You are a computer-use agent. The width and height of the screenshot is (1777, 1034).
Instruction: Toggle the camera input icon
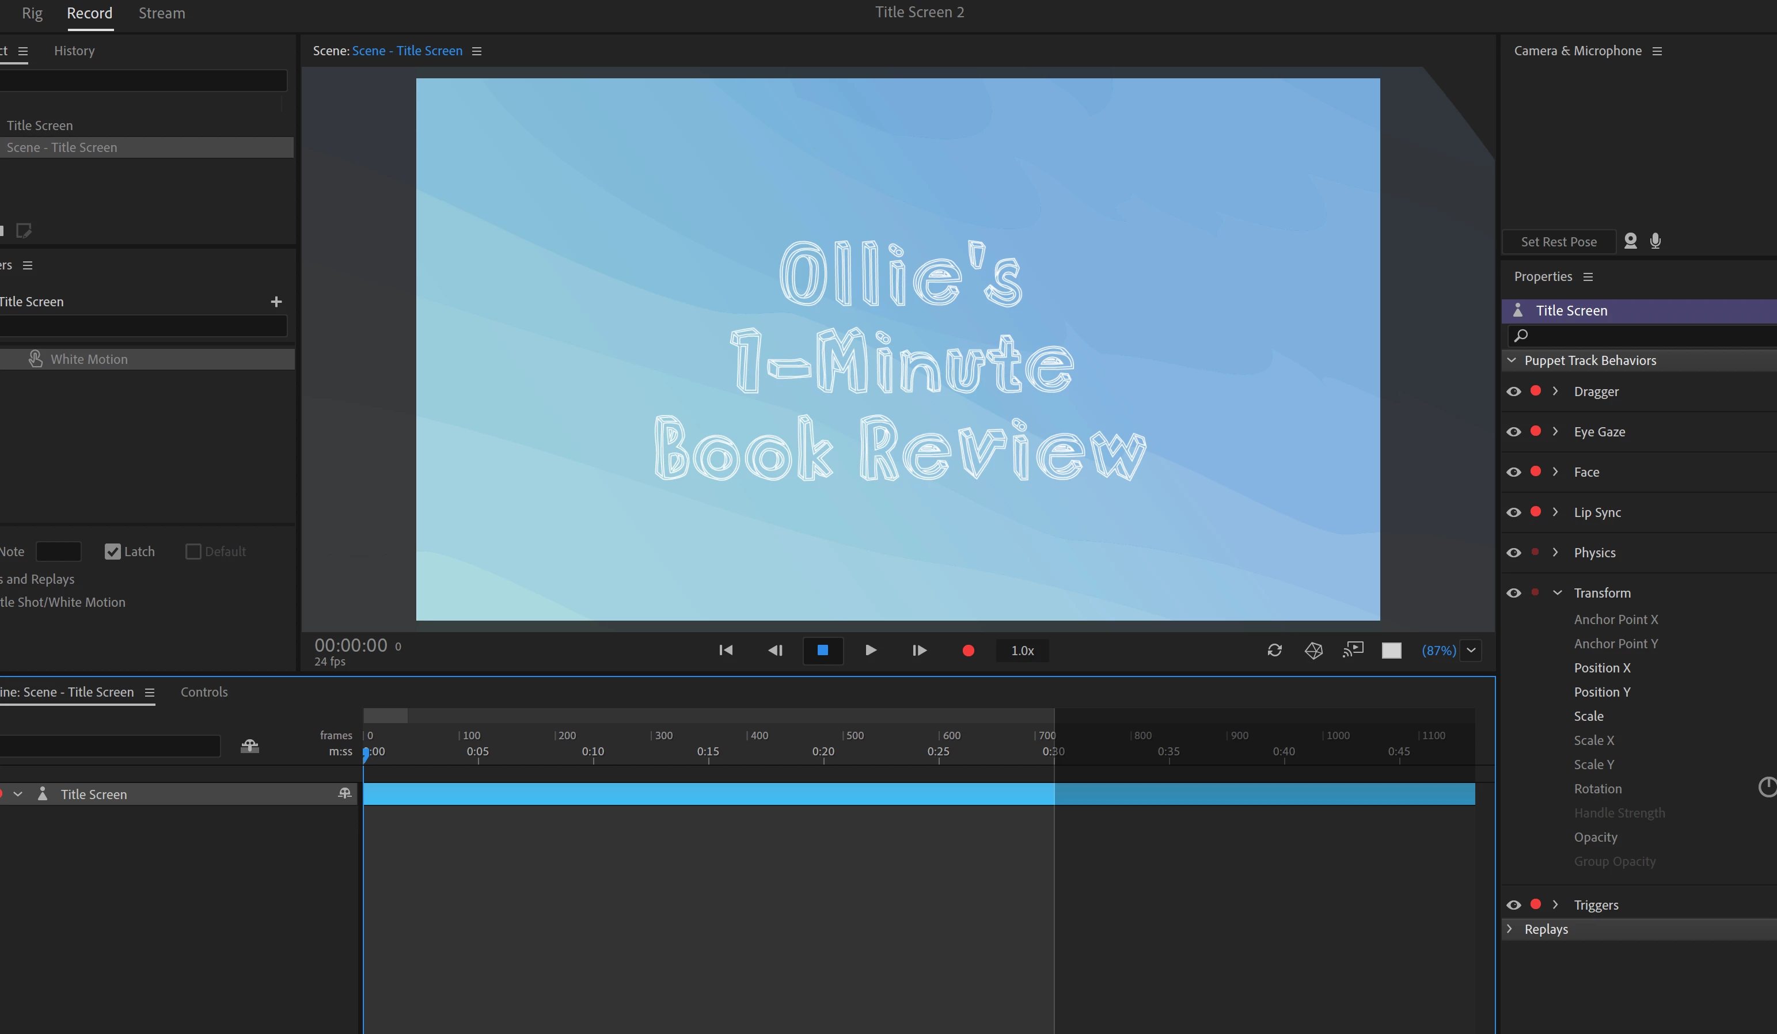1630,241
